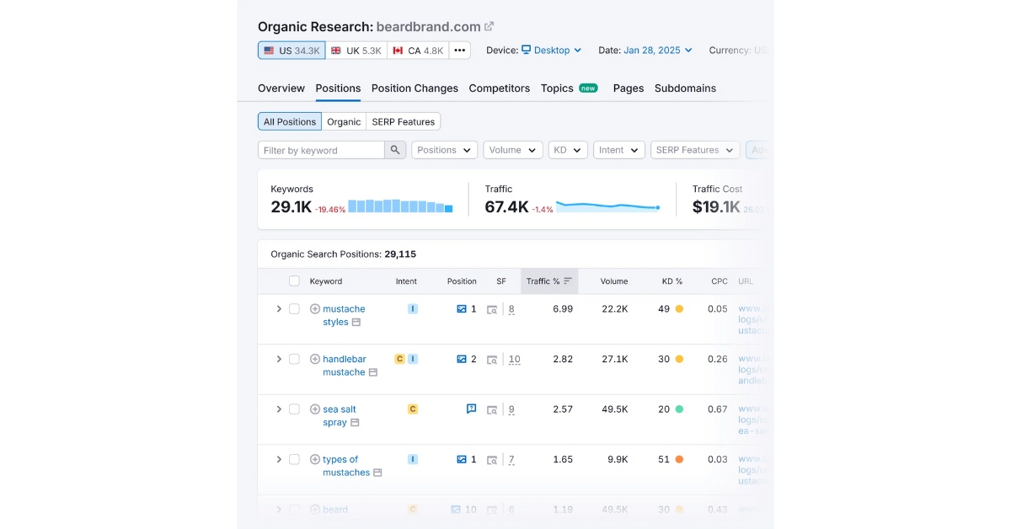The image size is (1011, 529).
Task: Open the KD filter dropdown
Action: click(568, 150)
